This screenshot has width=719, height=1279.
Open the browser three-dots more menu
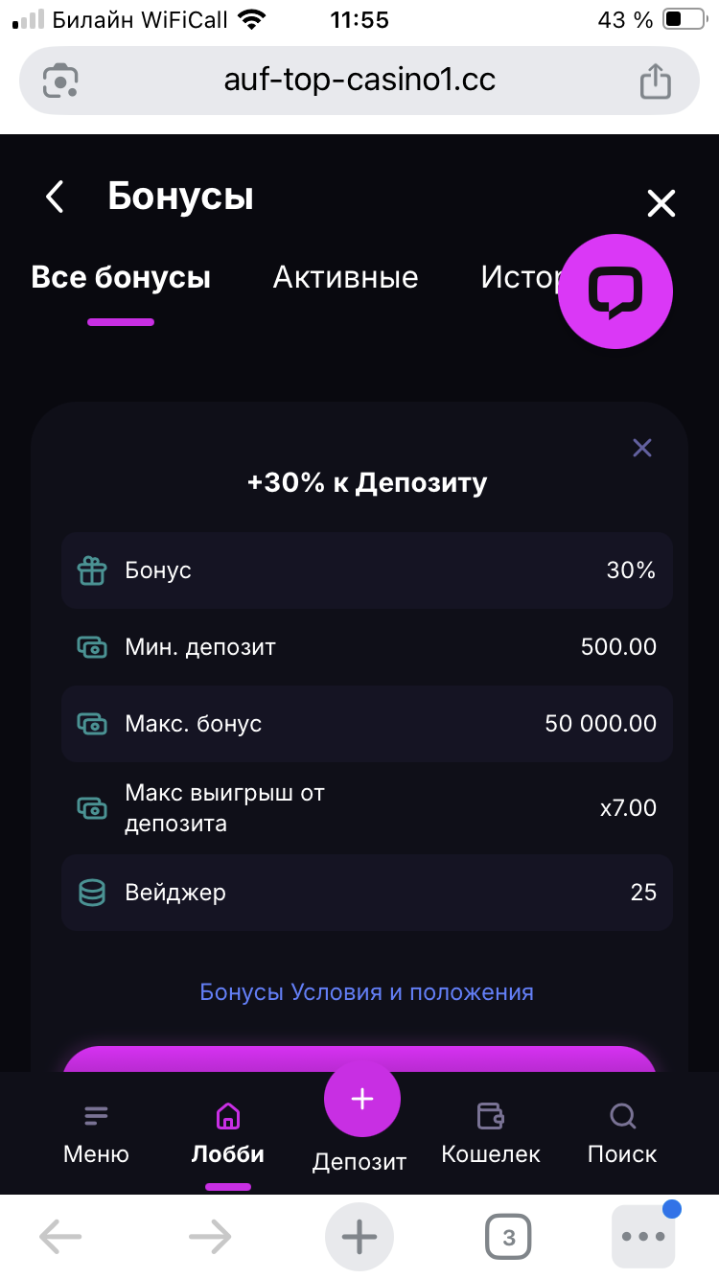[643, 1238]
